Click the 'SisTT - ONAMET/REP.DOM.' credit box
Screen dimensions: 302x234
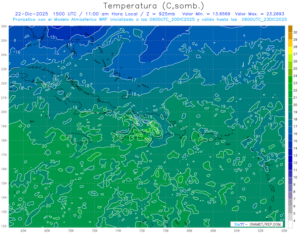click(257, 224)
